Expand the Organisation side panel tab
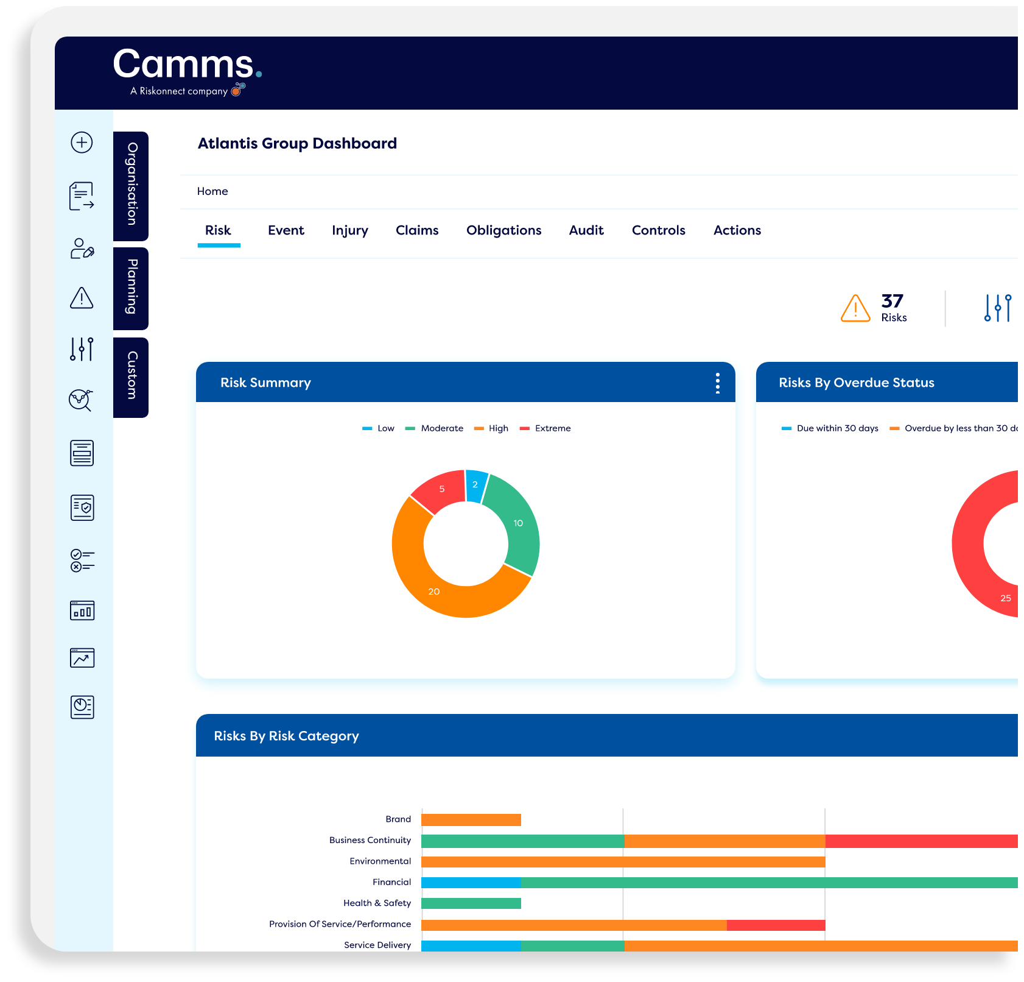This screenshot has height=982, width=1024. pos(131,185)
